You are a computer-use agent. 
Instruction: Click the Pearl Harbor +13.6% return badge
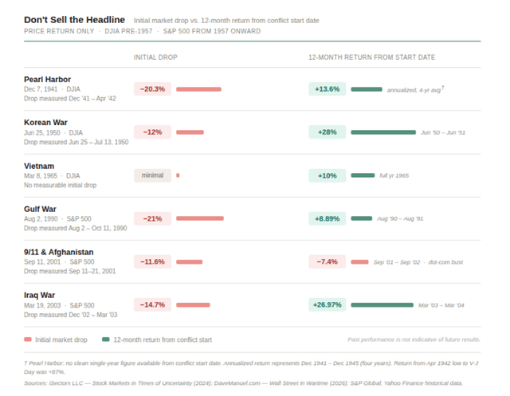[327, 89]
